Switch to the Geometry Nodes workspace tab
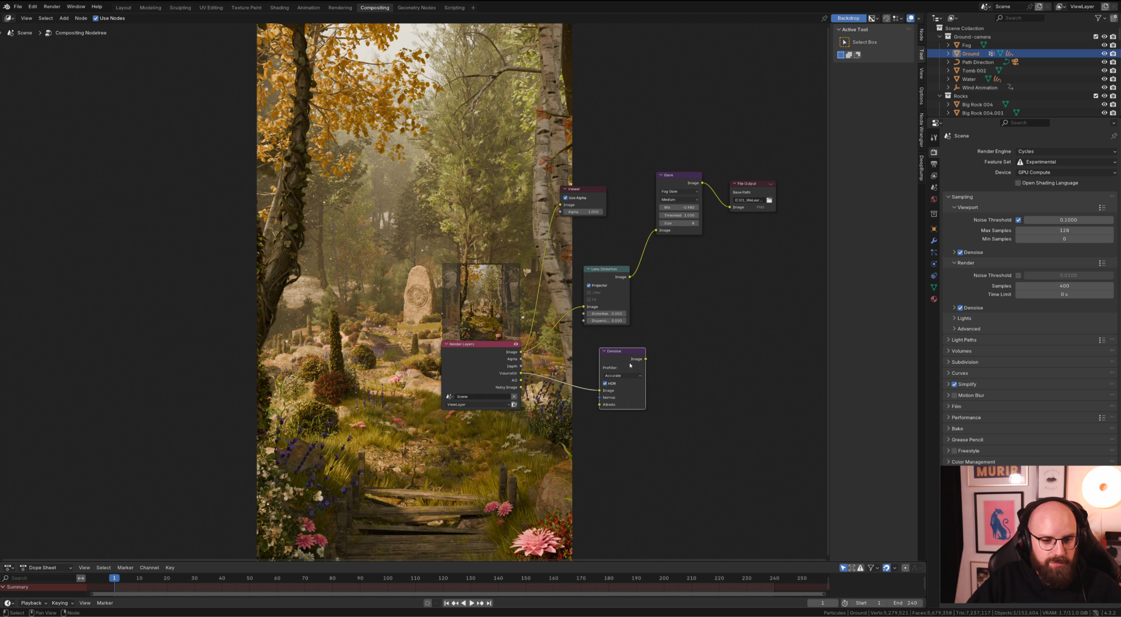Screen dimensions: 1121x617 [416, 7]
